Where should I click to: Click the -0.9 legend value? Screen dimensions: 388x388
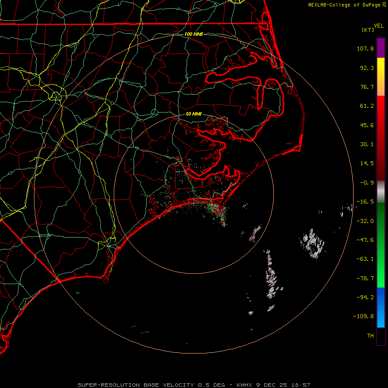click(x=367, y=183)
